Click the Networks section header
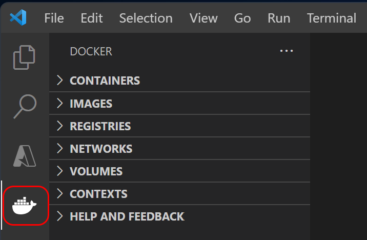 (x=101, y=149)
